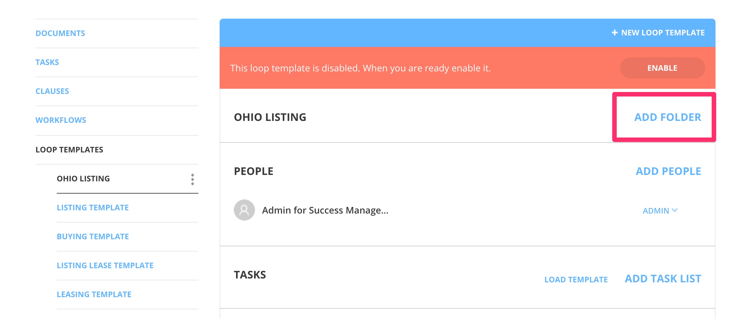Select the DOCUMENTS section in the sidebar

click(x=61, y=33)
